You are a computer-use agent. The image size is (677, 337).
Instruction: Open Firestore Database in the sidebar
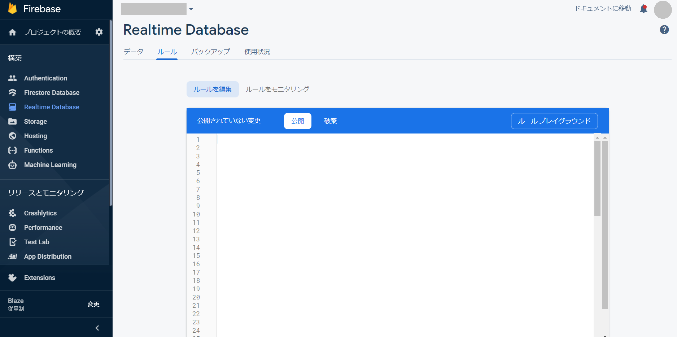click(52, 92)
